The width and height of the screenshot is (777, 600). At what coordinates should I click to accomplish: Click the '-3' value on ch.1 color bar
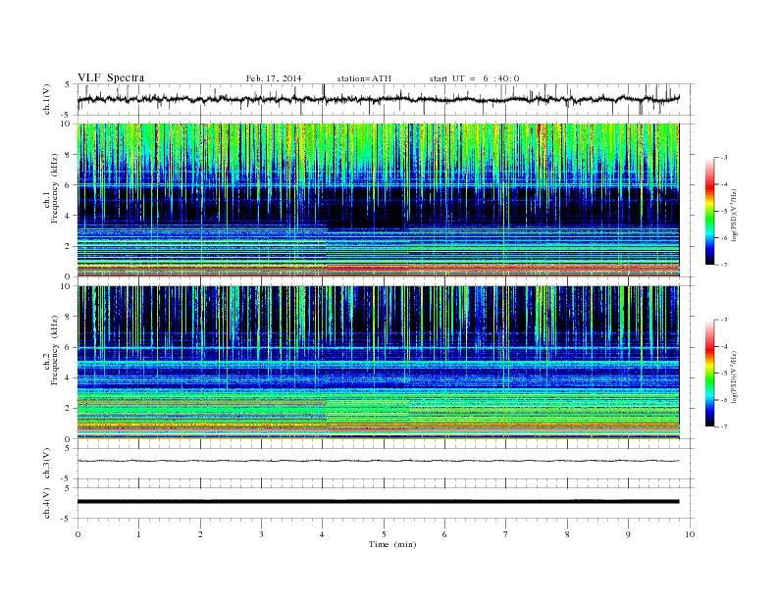tap(724, 158)
